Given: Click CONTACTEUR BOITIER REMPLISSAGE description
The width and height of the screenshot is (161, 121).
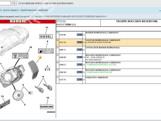Looking at the screenshot, I should 103,47.
